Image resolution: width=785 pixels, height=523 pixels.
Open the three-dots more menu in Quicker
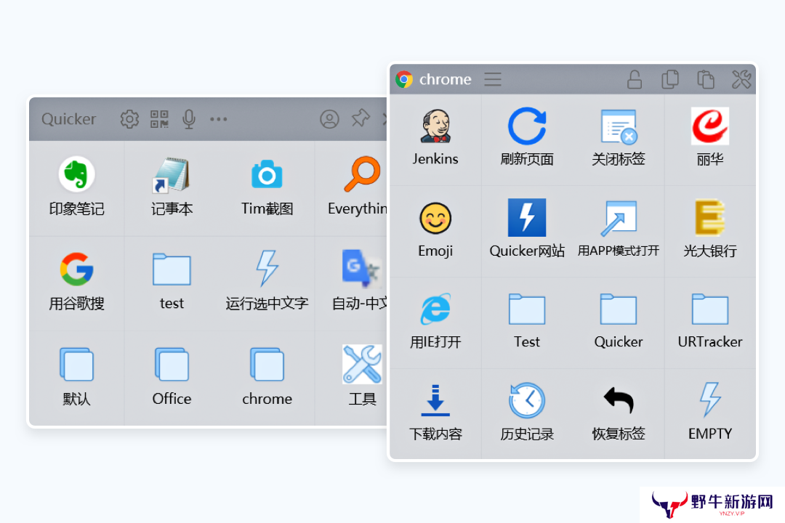click(218, 119)
